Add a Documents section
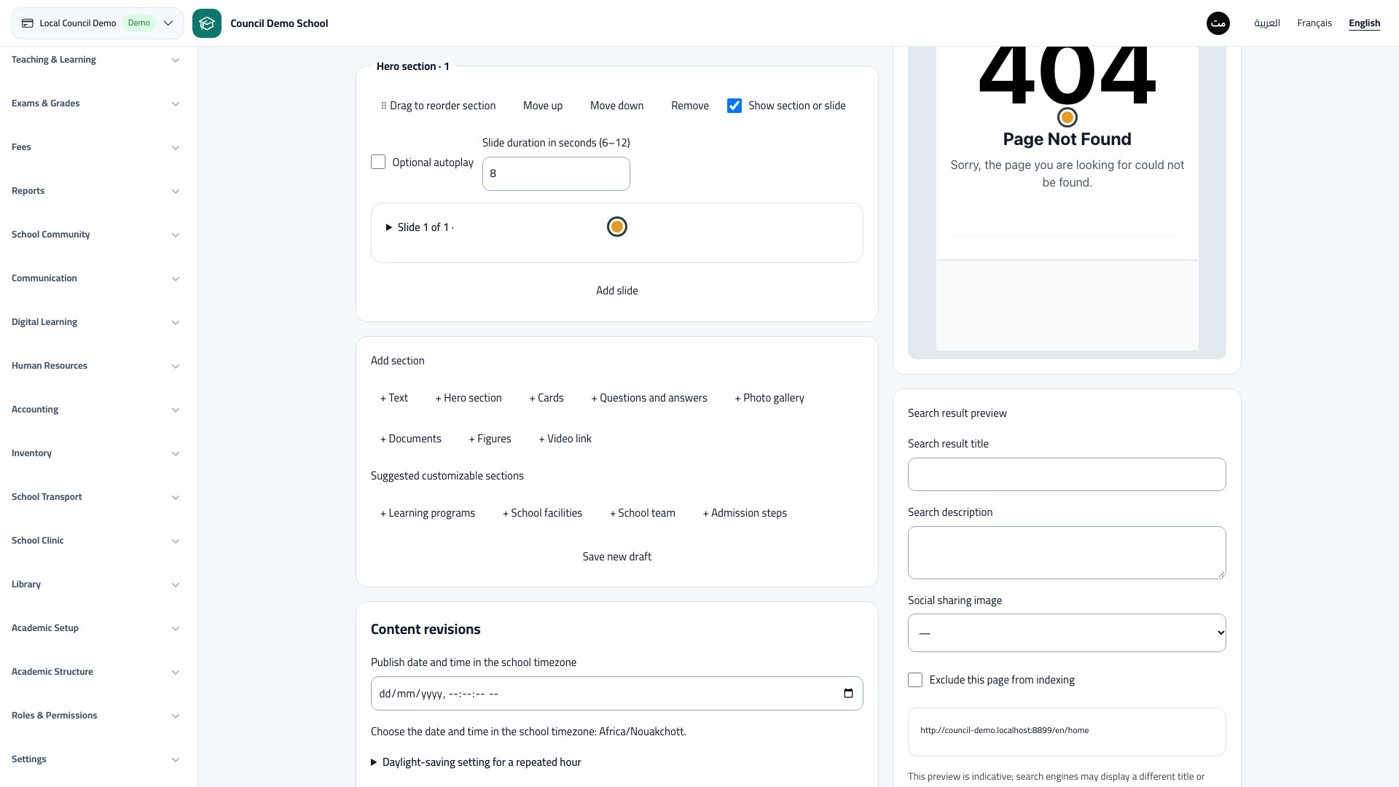 coord(410,439)
